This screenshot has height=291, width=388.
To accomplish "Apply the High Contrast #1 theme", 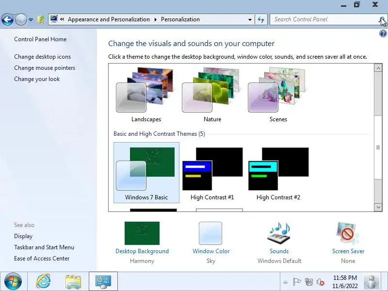I will click(212, 173).
